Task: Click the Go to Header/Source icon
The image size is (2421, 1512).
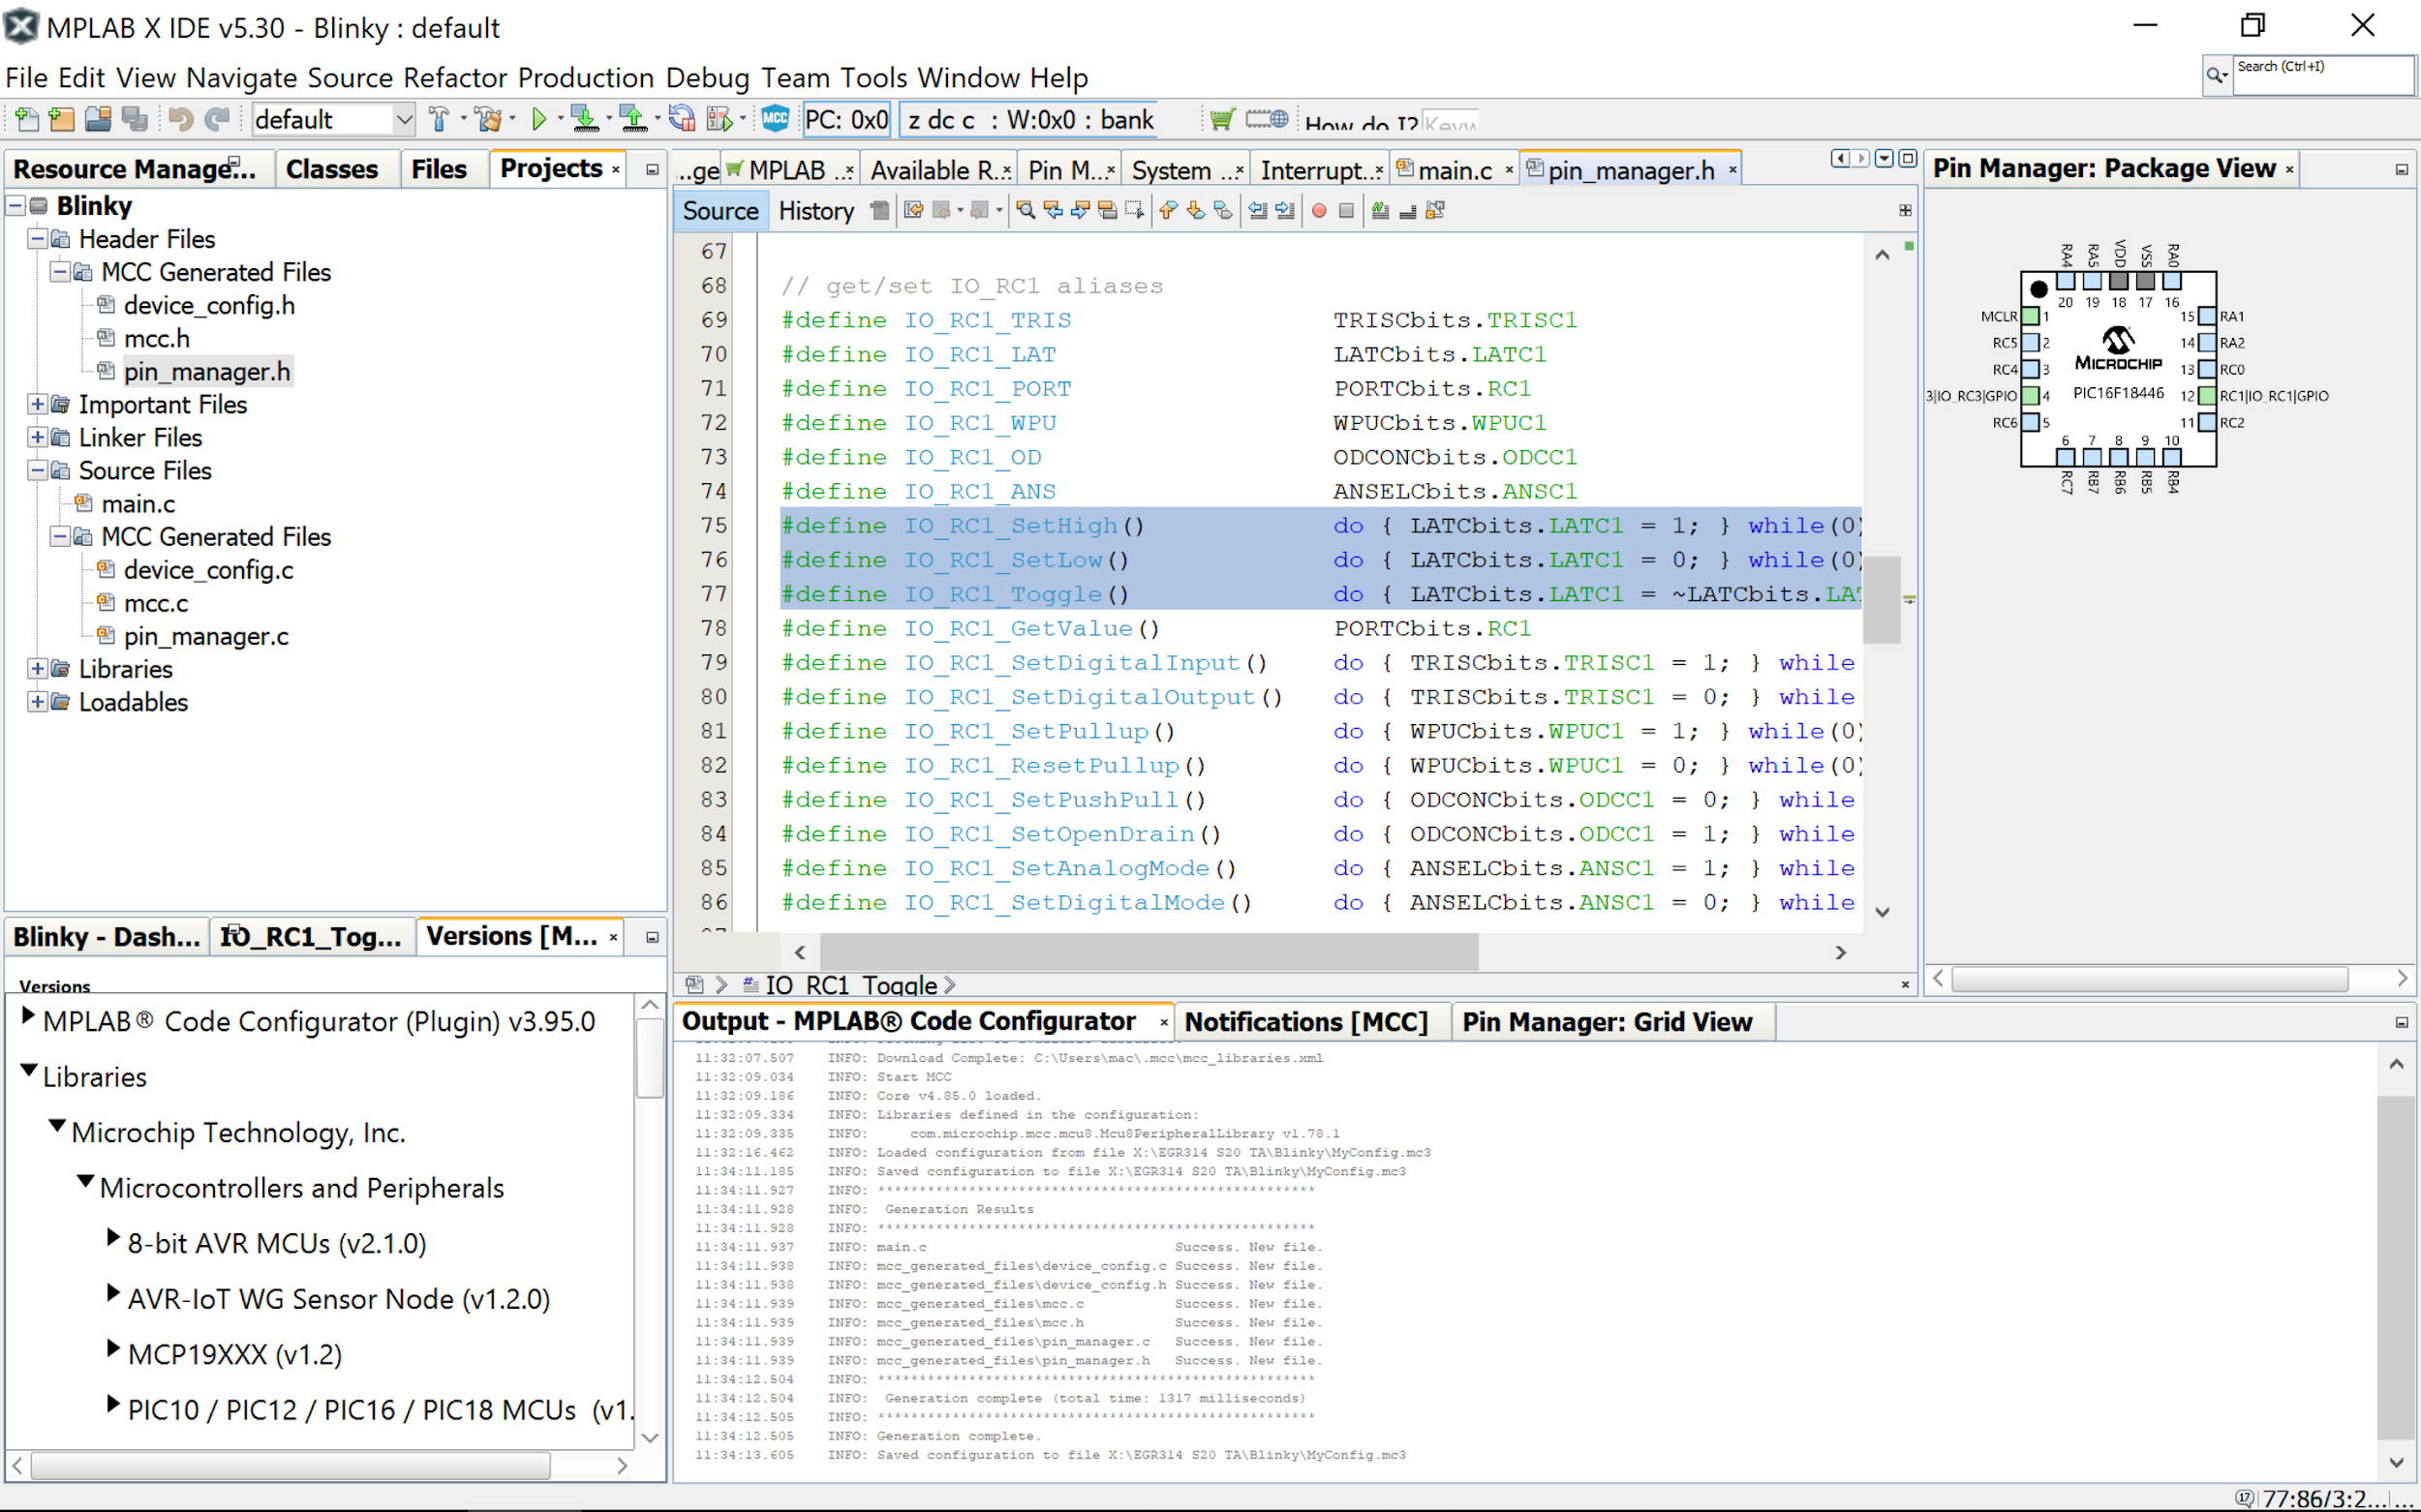Action: pos(1435,211)
